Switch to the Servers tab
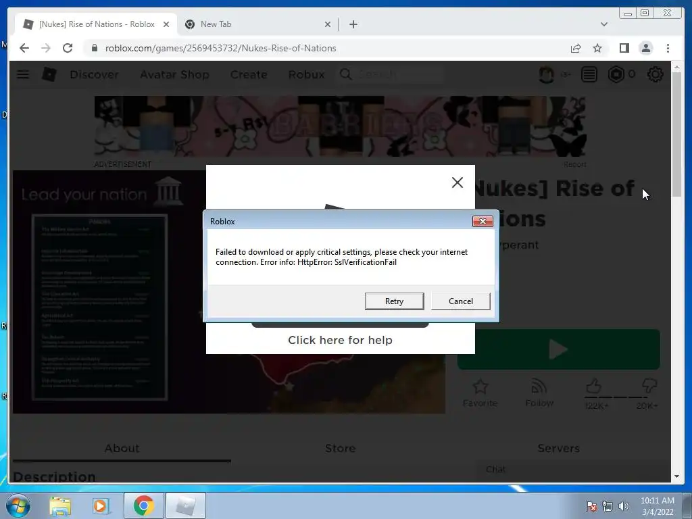The width and height of the screenshot is (692, 519). tap(558, 449)
